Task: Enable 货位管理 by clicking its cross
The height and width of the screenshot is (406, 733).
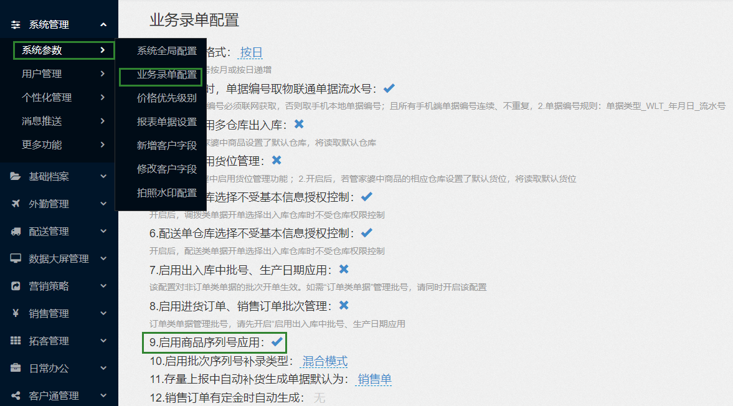Action: point(277,160)
